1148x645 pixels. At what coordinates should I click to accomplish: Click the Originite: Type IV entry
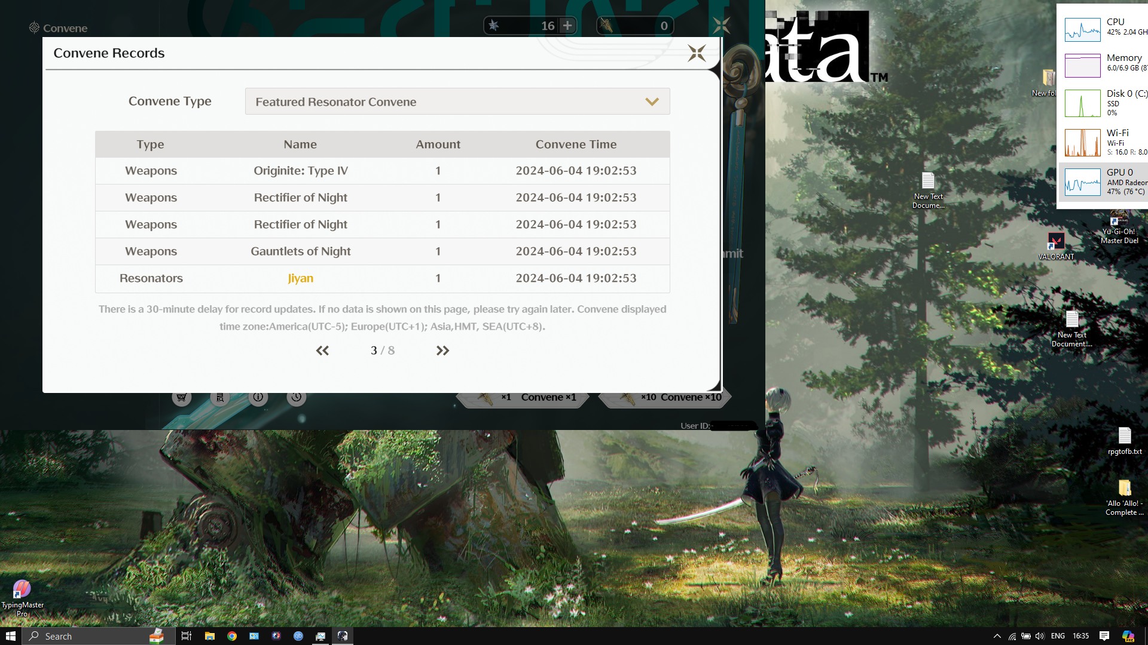pyautogui.click(x=301, y=171)
